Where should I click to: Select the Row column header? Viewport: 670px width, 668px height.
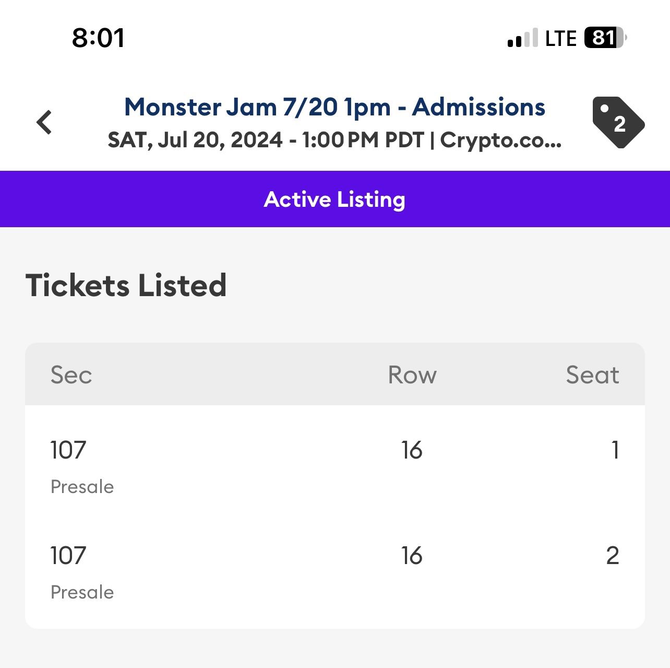point(413,374)
